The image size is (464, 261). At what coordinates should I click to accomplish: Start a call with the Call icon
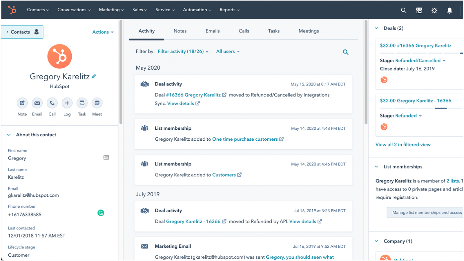pos(52,103)
